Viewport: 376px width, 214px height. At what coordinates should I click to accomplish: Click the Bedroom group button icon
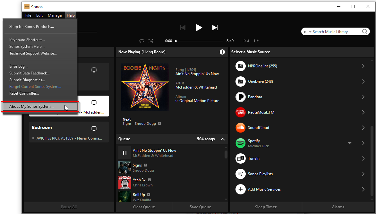tap(94, 129)
